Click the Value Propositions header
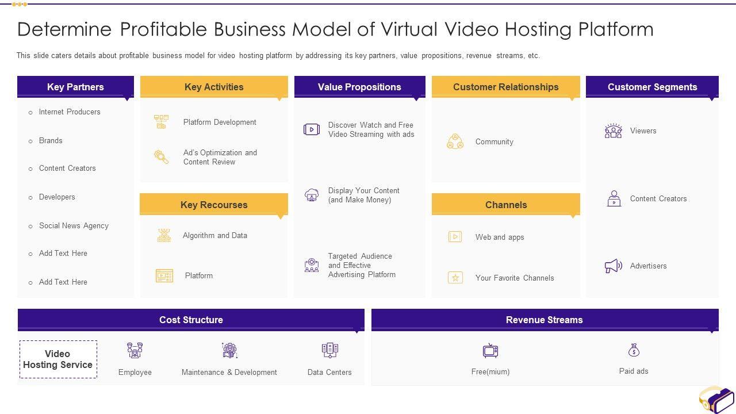The width and height of the screenshot is (736, 414). tap(359, 87)
